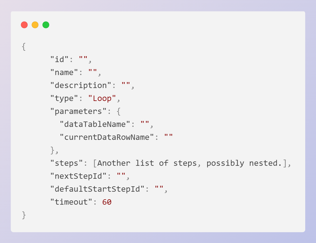Click the "steps" key text
The width and height of the screenshot is (316, 243).
[x=67, y=163]
